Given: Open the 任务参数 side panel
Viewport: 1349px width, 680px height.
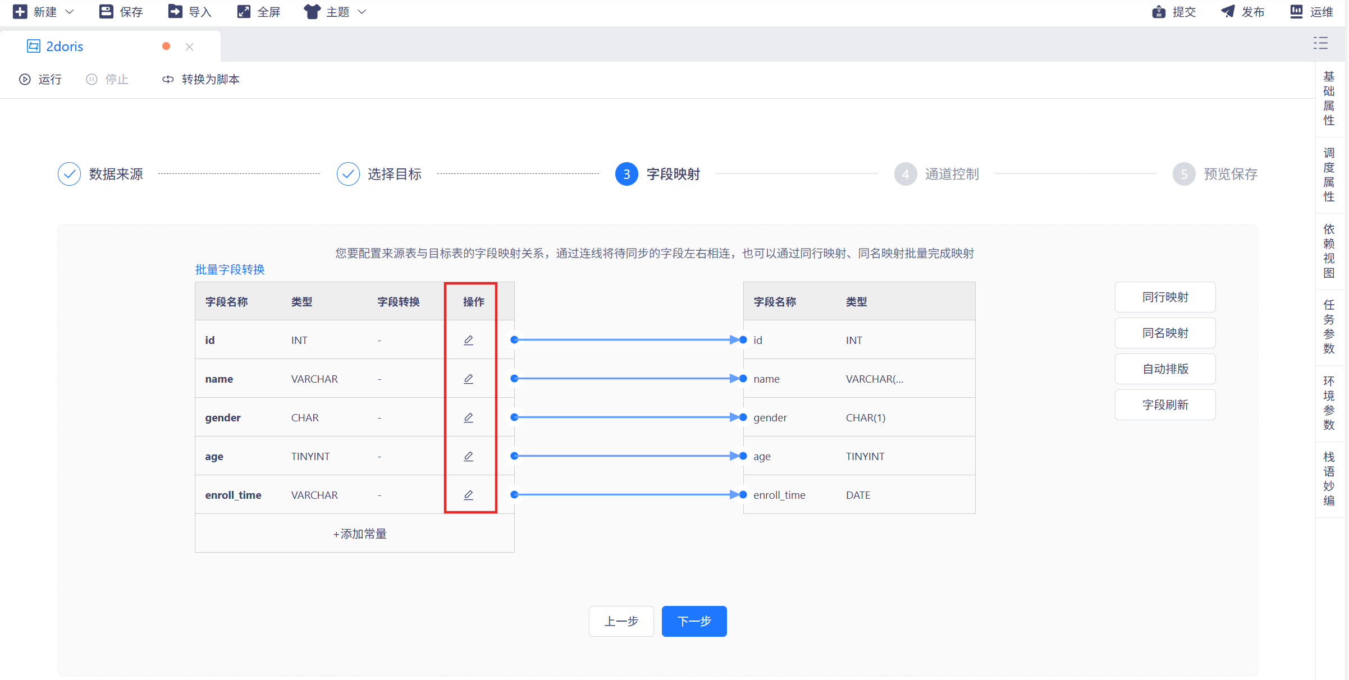Looking at the screenshot, I should 1329,327.
